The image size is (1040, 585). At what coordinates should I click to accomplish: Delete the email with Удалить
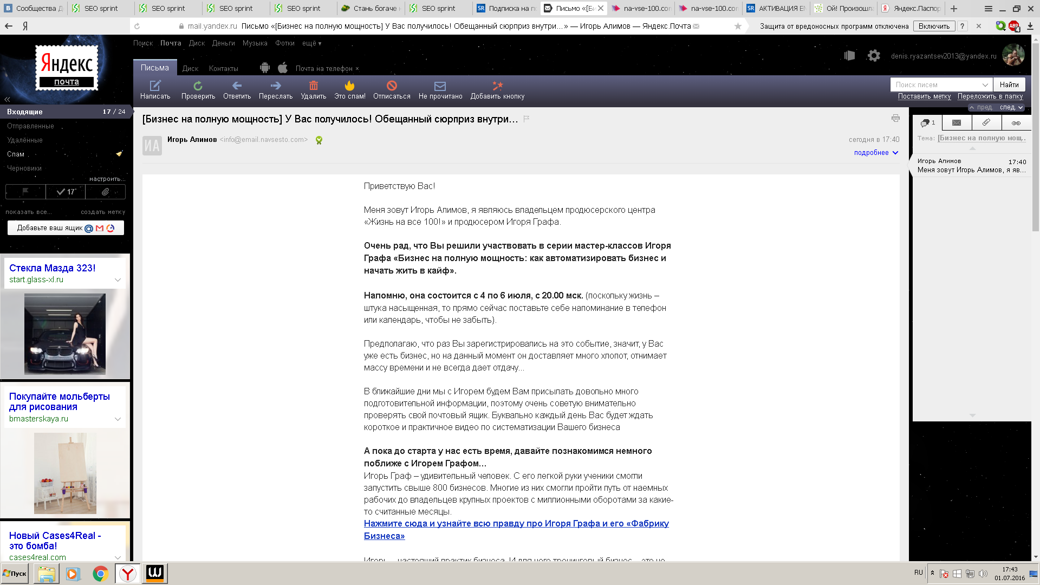tap(313, 89)
